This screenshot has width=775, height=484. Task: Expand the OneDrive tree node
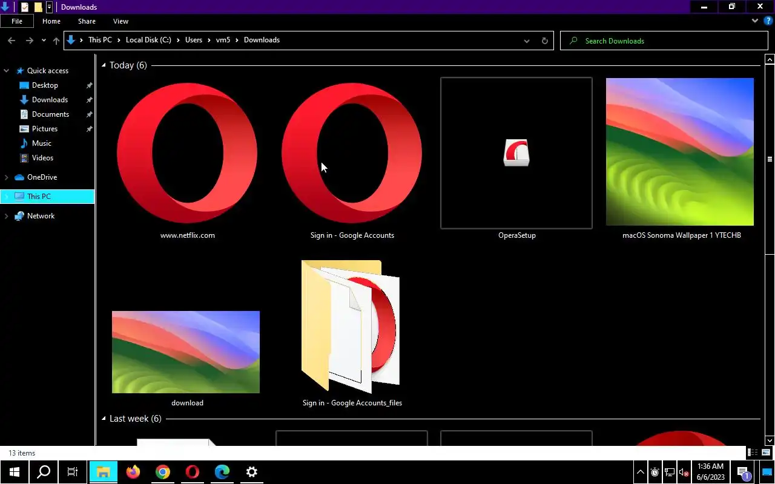click(7, 177)
